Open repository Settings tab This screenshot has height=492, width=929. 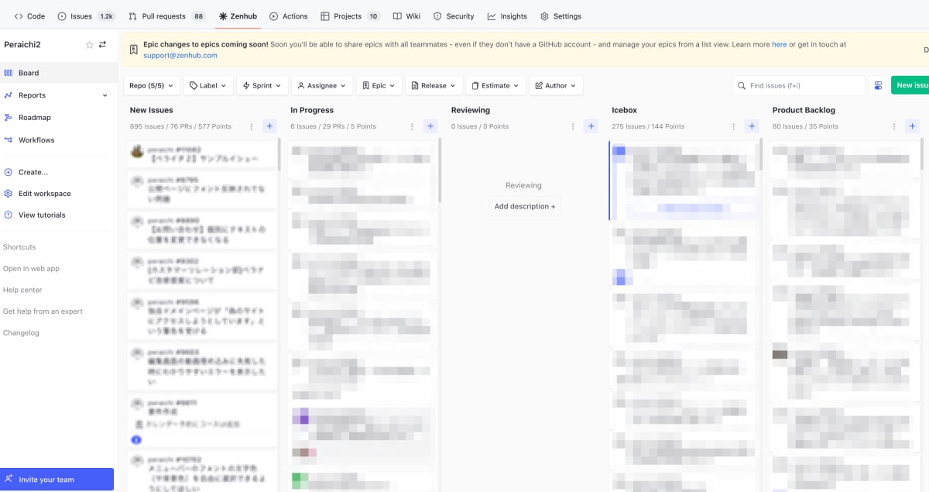(560, 16)
